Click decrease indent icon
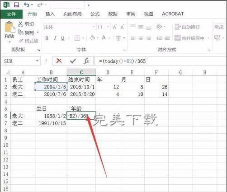Screen dimensions: 227x192 [159, 38]
